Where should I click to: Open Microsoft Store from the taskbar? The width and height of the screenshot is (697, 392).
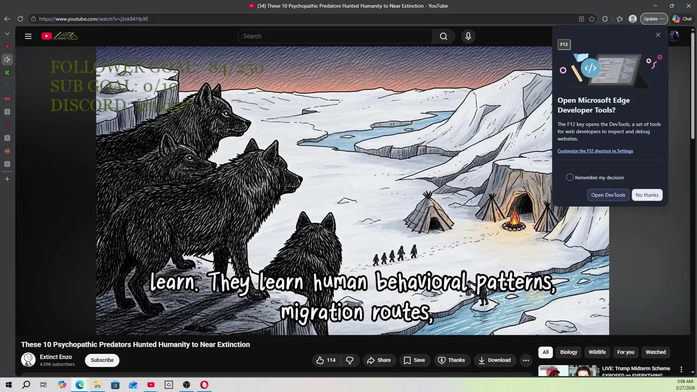(x=115, y=385)
